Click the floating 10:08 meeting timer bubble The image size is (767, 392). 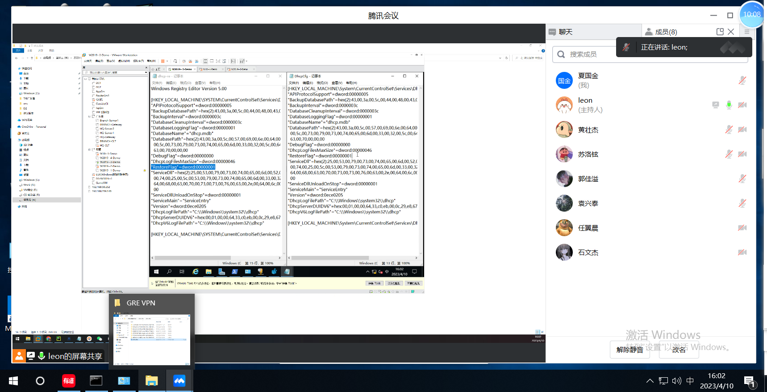(752, 14)
